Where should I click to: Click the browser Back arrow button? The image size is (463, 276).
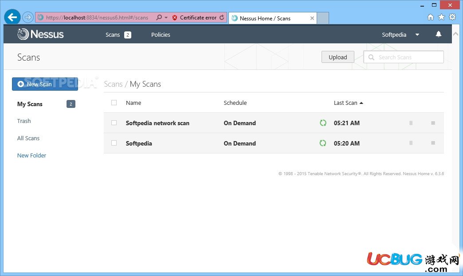(x=12, y=17)
